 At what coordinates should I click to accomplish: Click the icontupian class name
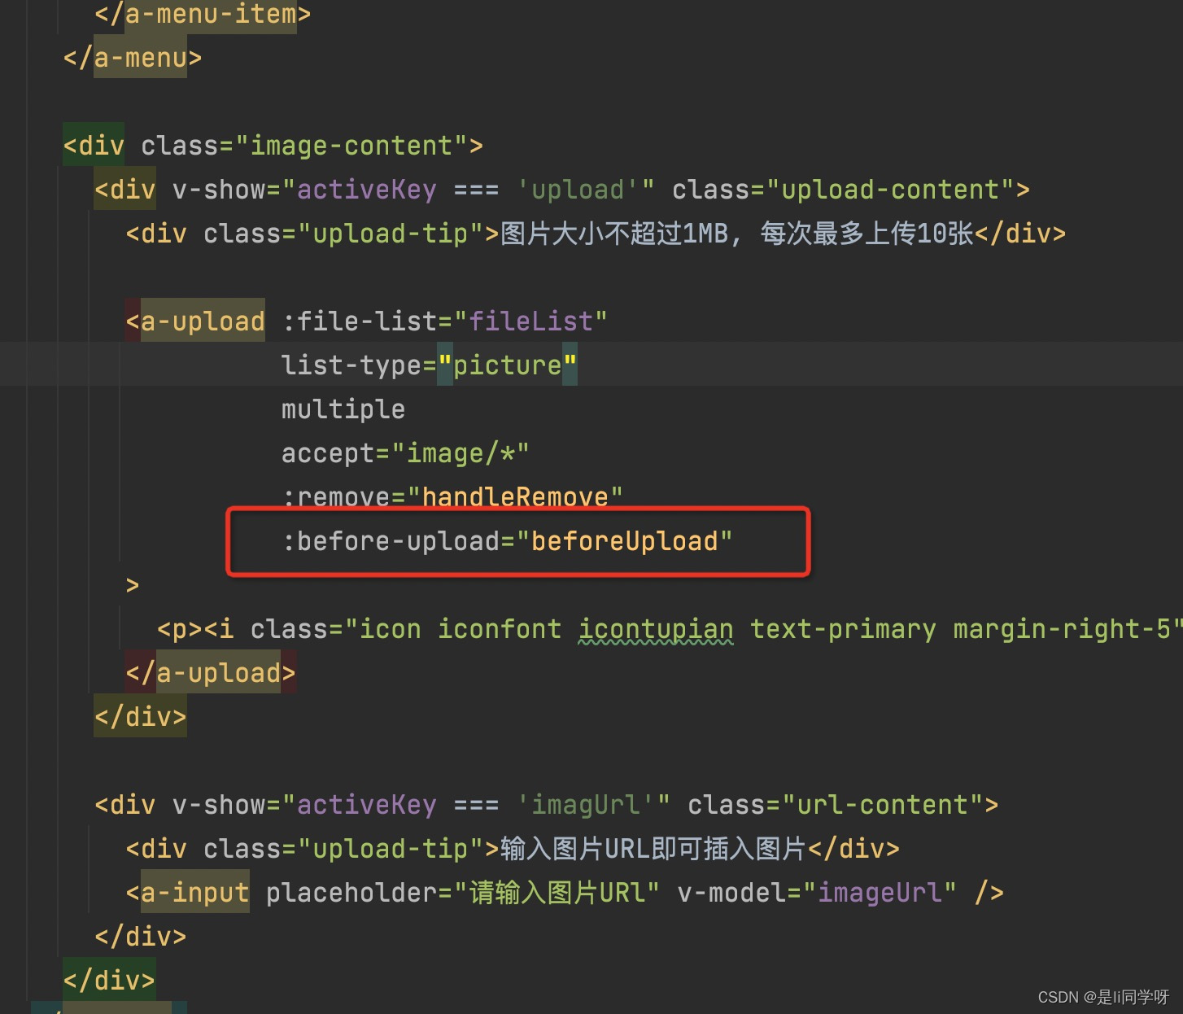(656, 629)
